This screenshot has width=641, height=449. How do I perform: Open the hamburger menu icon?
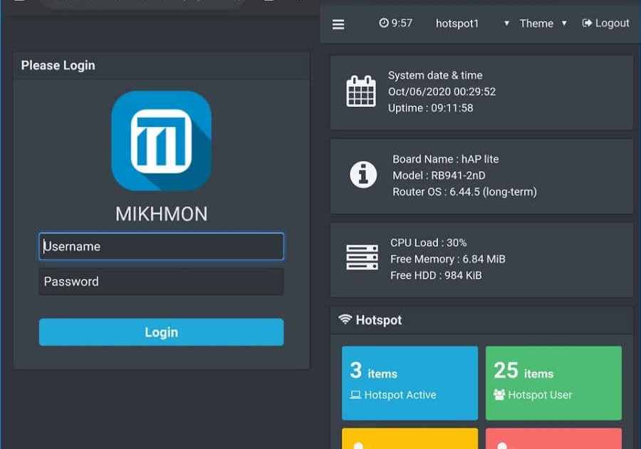pos(338,24)
